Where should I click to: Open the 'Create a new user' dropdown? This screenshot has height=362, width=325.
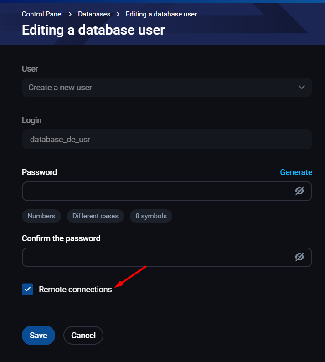tap(167, 87)
